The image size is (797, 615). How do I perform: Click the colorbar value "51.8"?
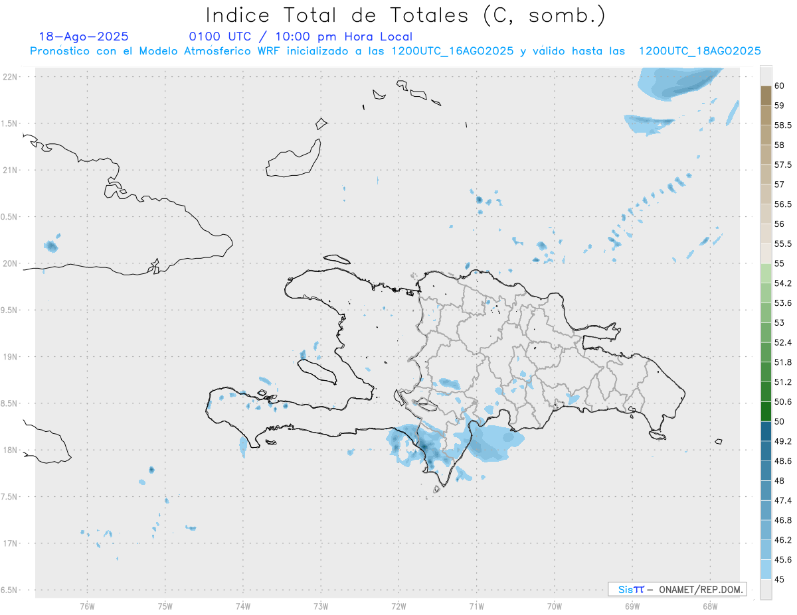click(783, 362)
